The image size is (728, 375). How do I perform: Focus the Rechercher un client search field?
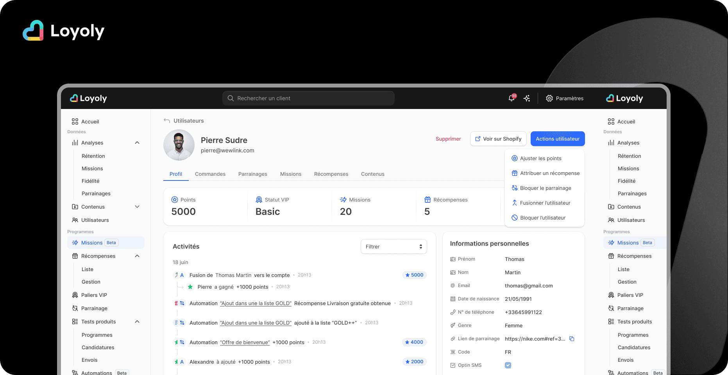point(308,98)
